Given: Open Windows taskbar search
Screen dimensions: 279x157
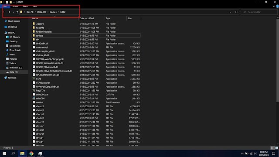Looking at the screenshot, I should click(13, 154).
